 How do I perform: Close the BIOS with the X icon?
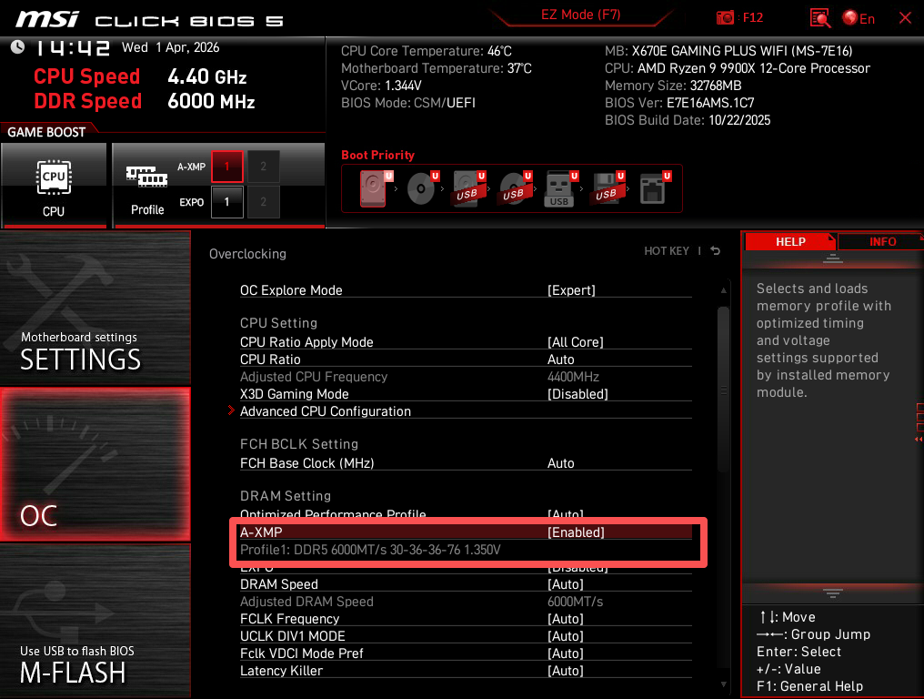pos(905,17)
